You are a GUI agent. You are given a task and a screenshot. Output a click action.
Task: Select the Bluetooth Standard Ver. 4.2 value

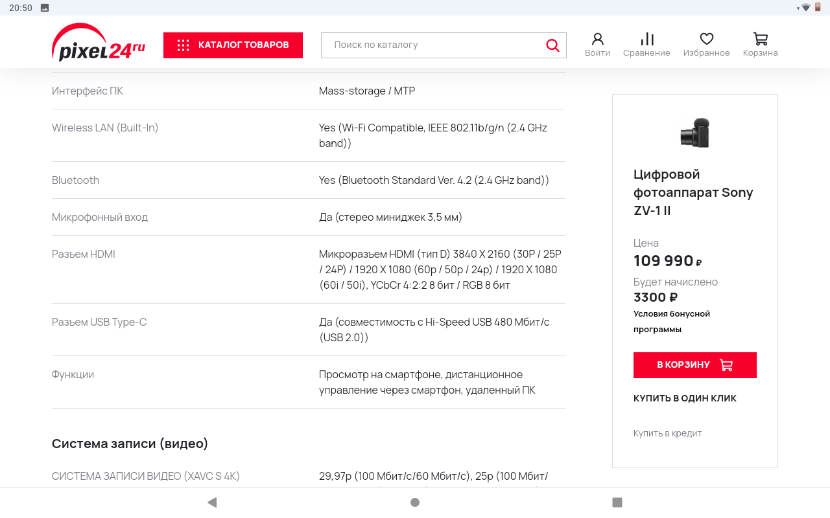click(x=434, y=180)
